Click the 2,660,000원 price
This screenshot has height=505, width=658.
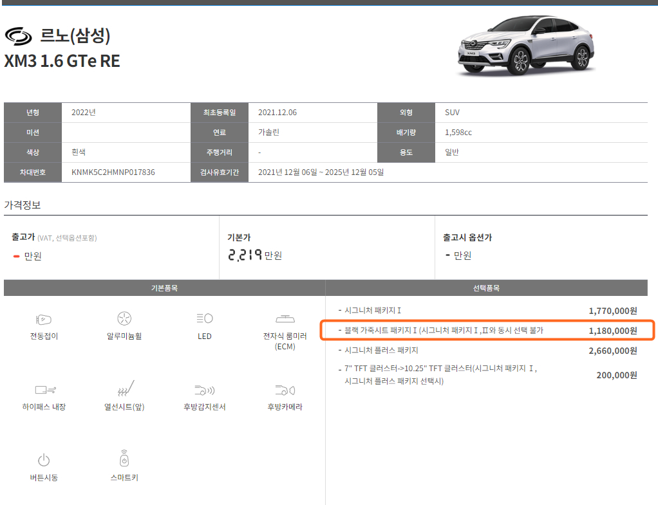[613, 351]
